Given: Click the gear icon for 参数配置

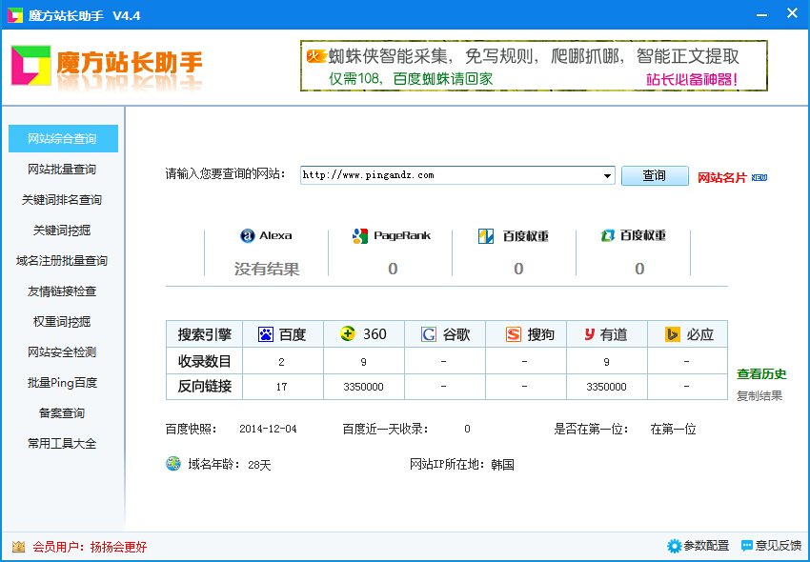Looking at the screenshot, I should 674,546.
